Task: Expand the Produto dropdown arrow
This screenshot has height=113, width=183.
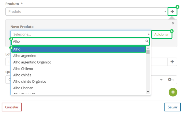Action: tap(165, 11)
